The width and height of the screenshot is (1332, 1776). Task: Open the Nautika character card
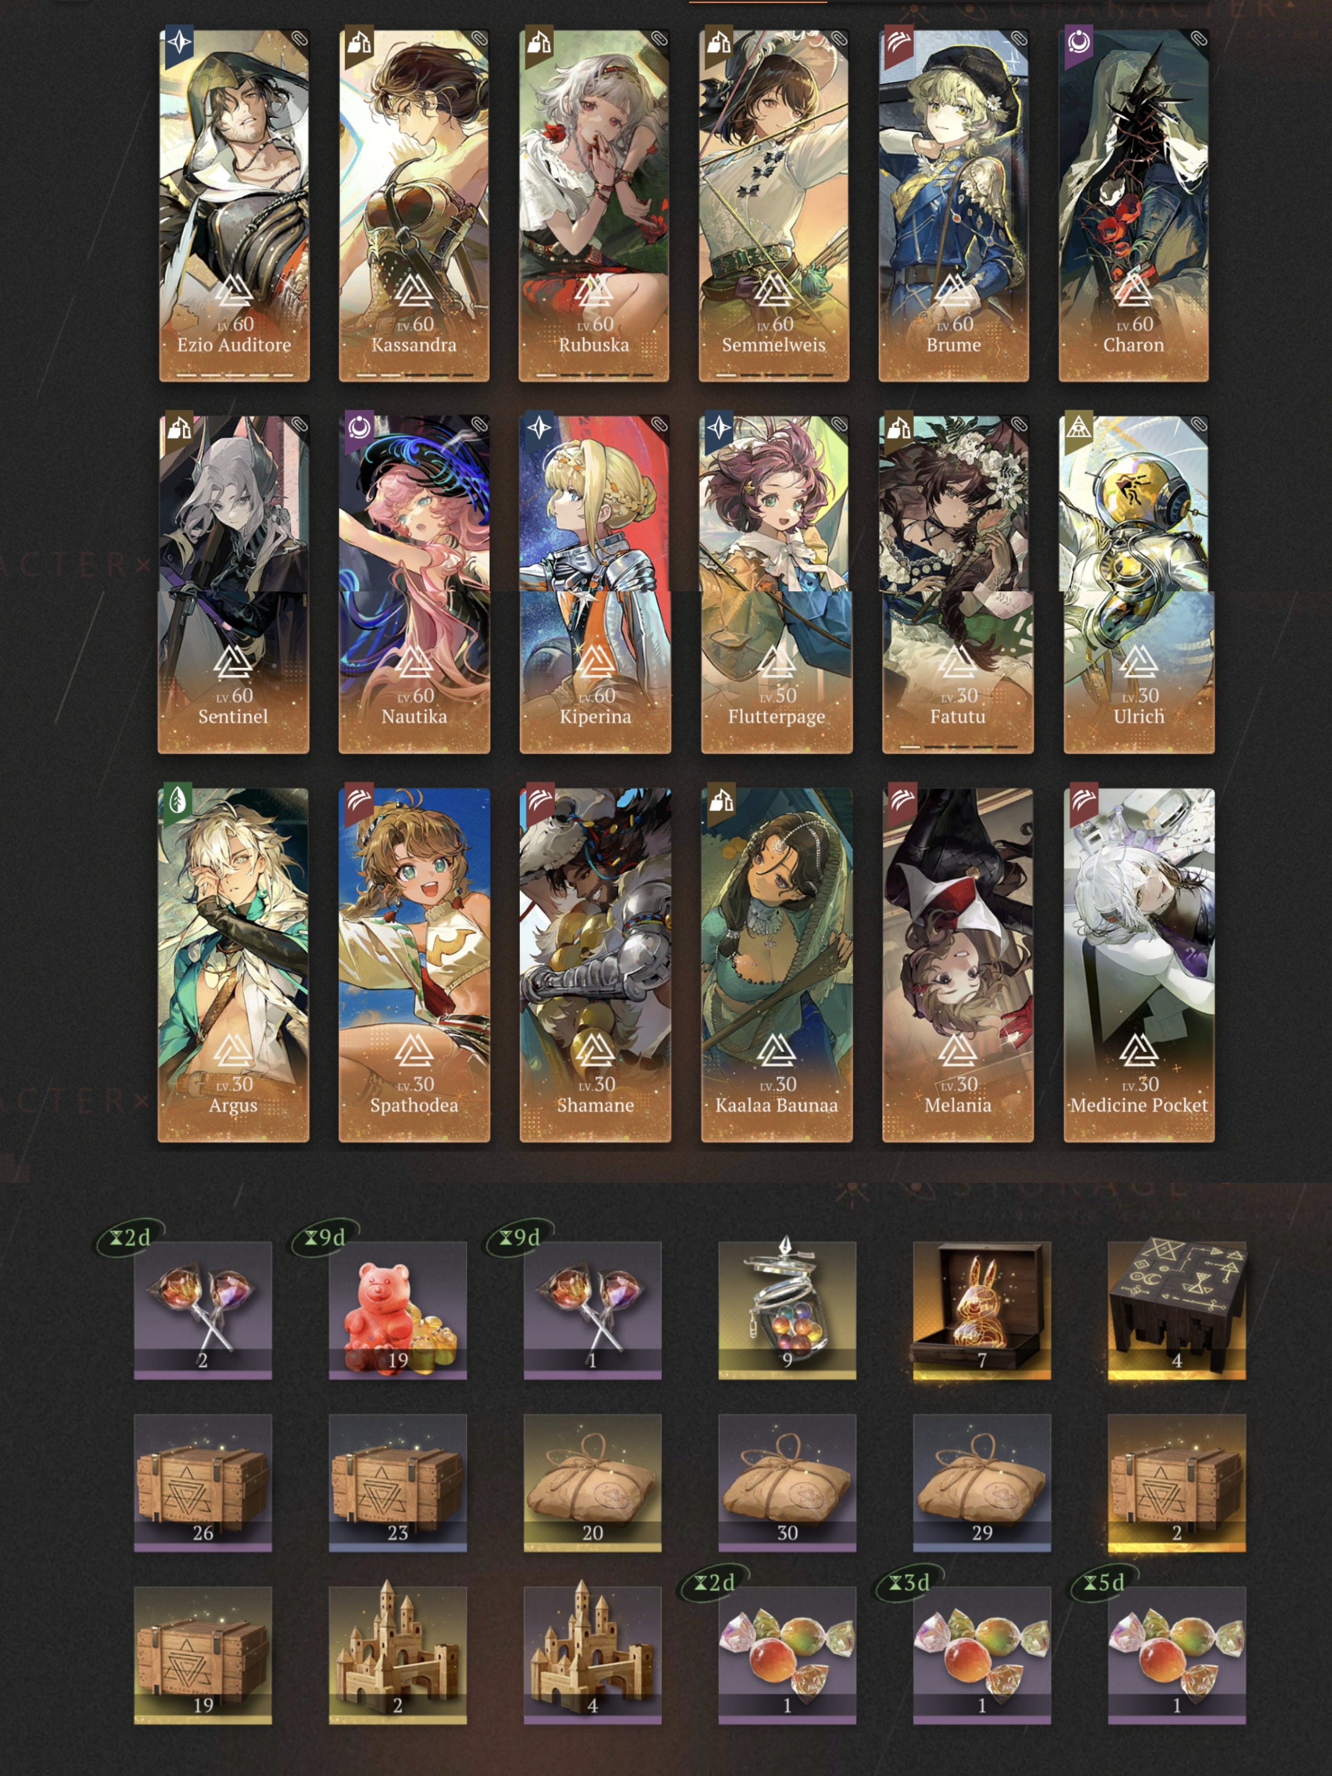coord(414,584)
